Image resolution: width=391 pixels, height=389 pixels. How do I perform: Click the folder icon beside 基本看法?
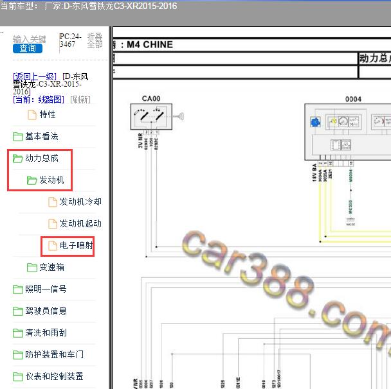click(x=18, y=136)
